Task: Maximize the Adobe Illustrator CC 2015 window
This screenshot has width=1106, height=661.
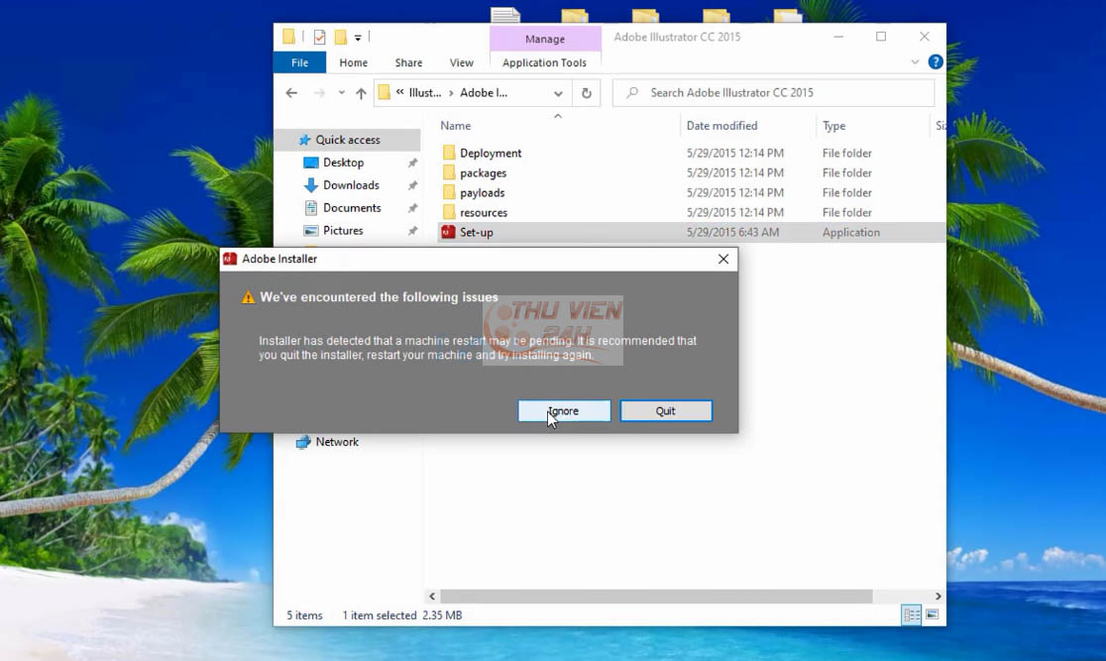Action: 881,37
